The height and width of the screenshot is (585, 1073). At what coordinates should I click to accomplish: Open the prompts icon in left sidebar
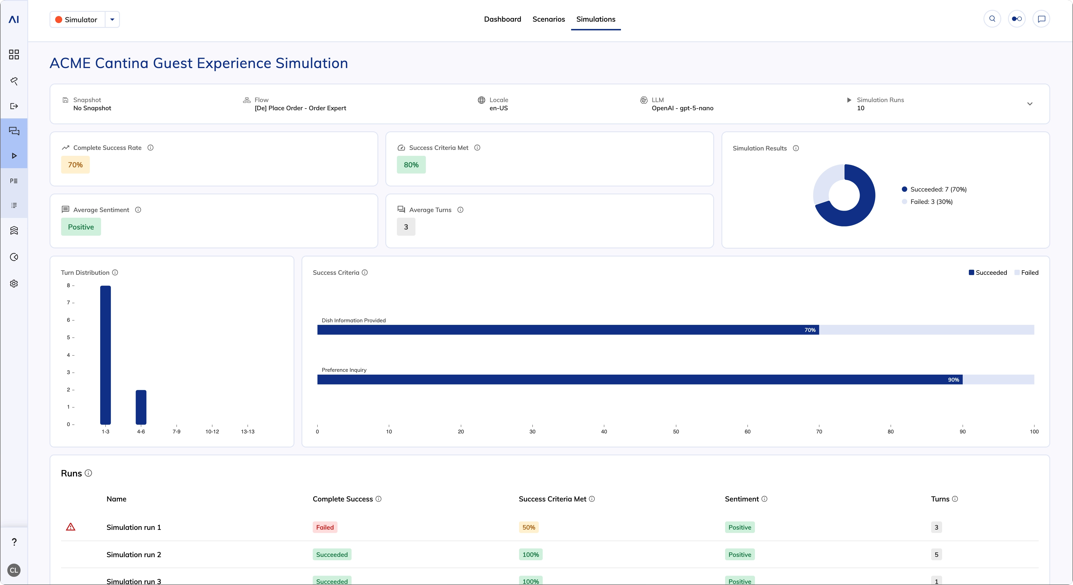click(x=14, y=181)
